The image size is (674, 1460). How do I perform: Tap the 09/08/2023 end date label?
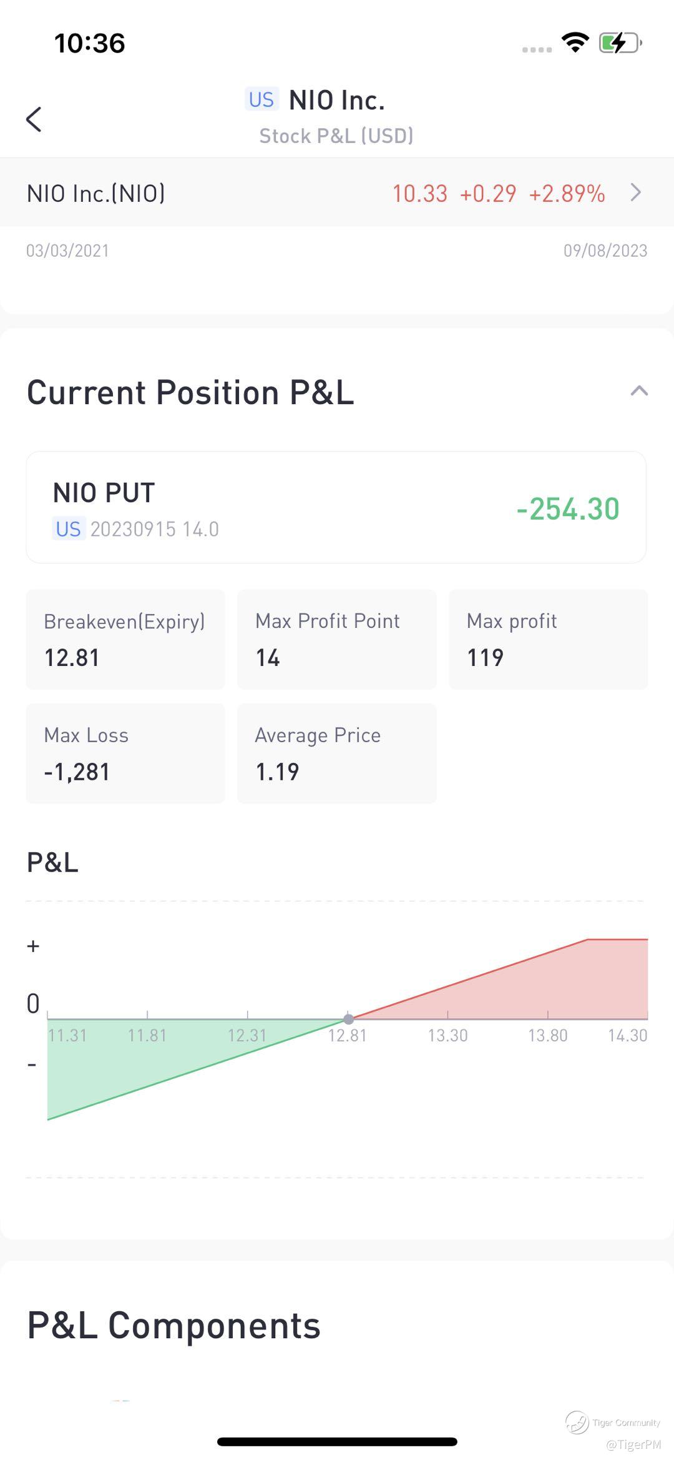(605, 251)
